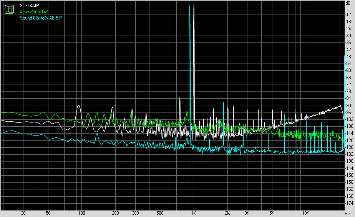Click the -174 dB axis label
The image size is (355, 217).
[x=349, y=203]
